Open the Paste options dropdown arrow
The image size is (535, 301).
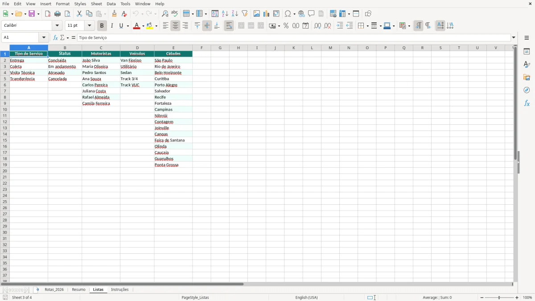tap(105, 14)
